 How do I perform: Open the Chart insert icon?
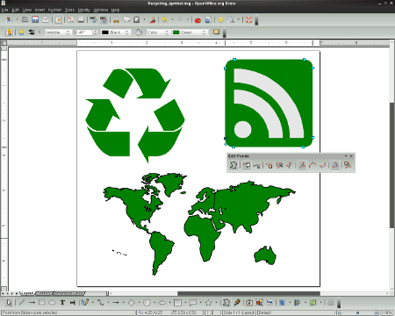point(197,19)
